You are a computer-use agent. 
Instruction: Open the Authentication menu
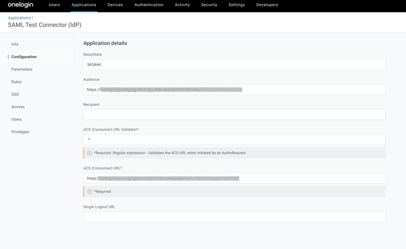149,5
